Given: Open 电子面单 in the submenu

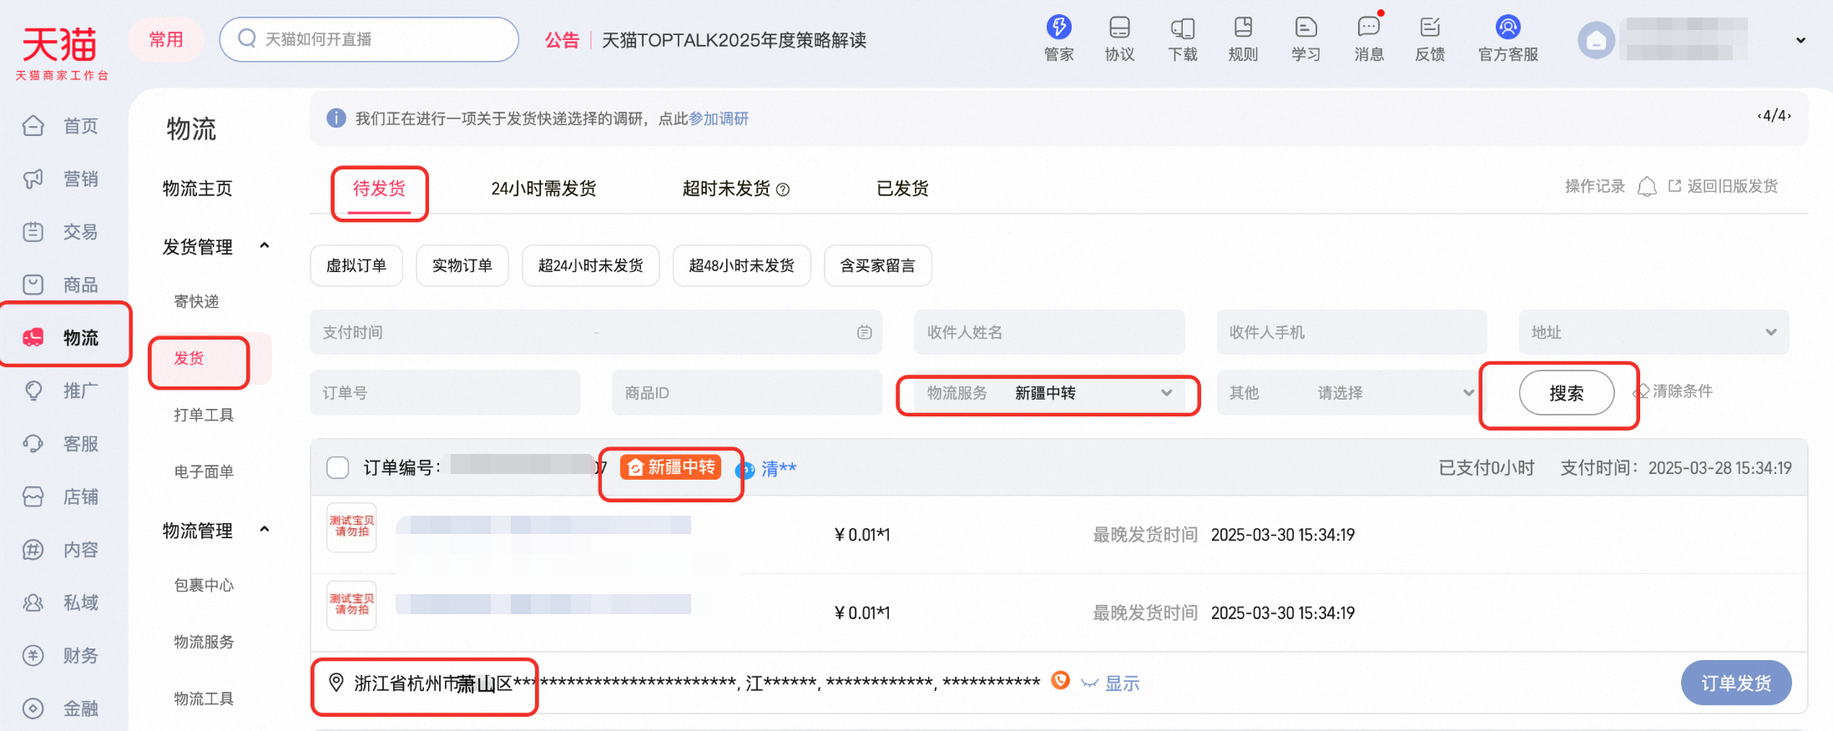Looking at the screenshot, I should [x=204, y=471].
